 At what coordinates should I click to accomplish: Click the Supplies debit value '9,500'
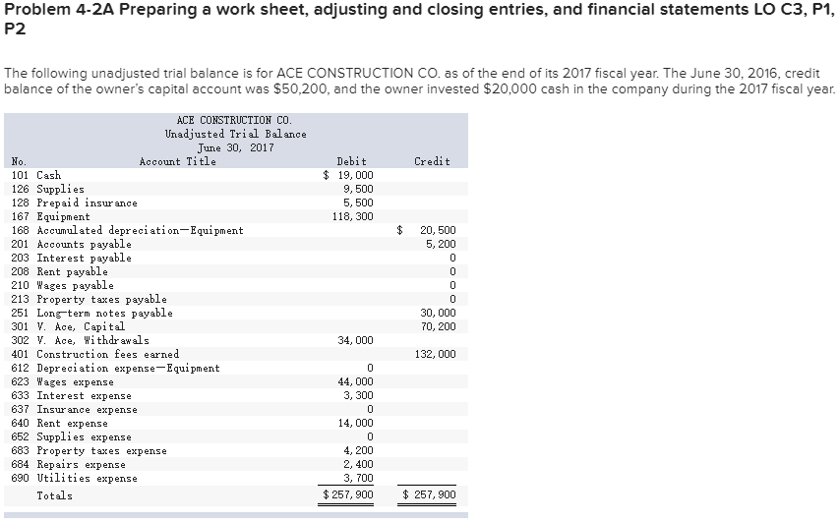[358, 190]
